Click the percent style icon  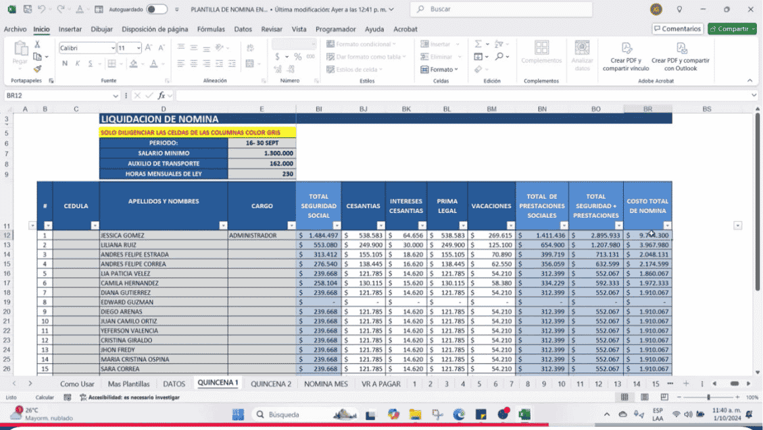[x=298, y=57]
